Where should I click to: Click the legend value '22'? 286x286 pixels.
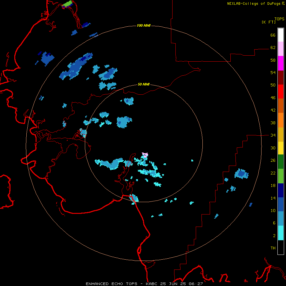(x=273, y=173)
